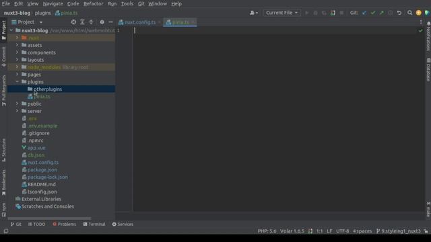Open the Problems tool window
Viewport: 431px width, 242px height.
(x=64, y=224)
